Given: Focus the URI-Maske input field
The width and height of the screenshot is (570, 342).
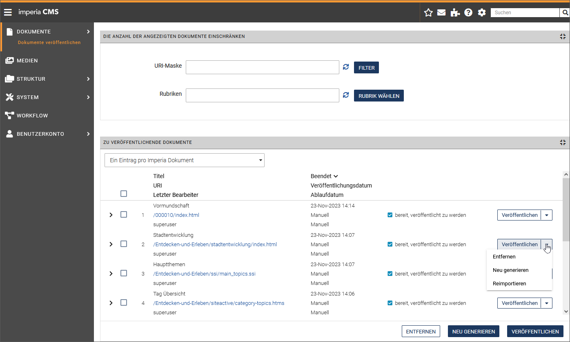Looking at the screenshot, I should pos(263,67).
